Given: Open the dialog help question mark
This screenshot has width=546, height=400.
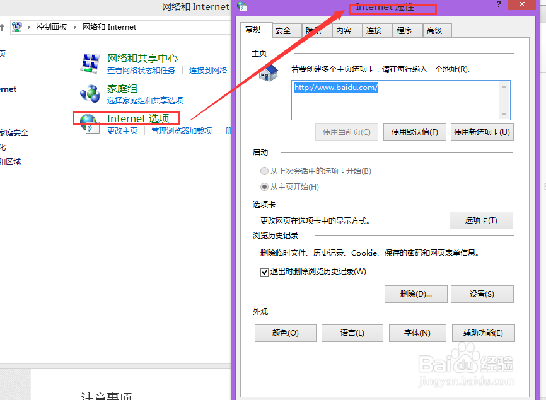Looking at the screenshot, I should pos(498,6).
